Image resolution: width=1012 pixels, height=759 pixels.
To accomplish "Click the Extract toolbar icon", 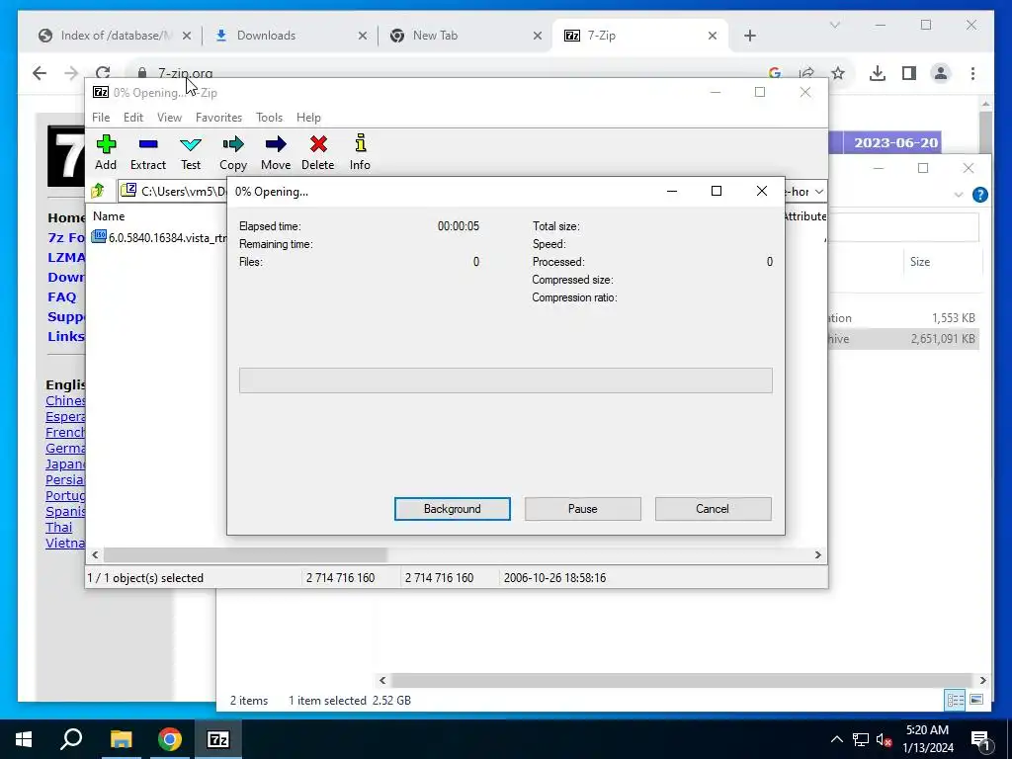I will 148,152.
